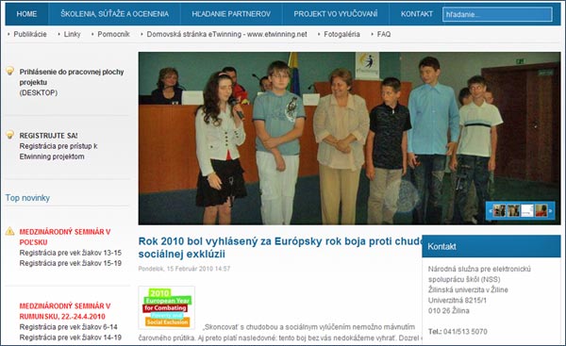The image size is (566, 346).
Task: Open the ŠKOLENIA, SÚŤAŽE A OCENENIA menu
Action: pyautogui.click(x=114, y=14)
